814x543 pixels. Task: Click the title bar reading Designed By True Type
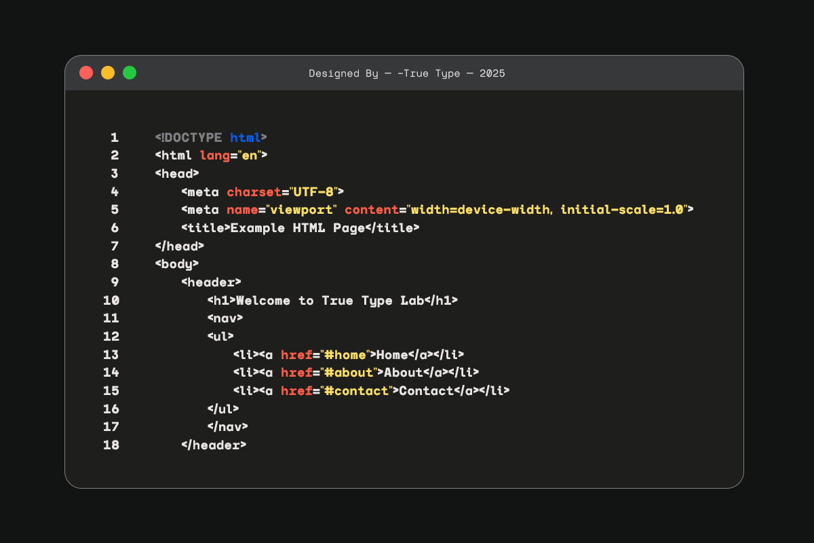(407, 73)
